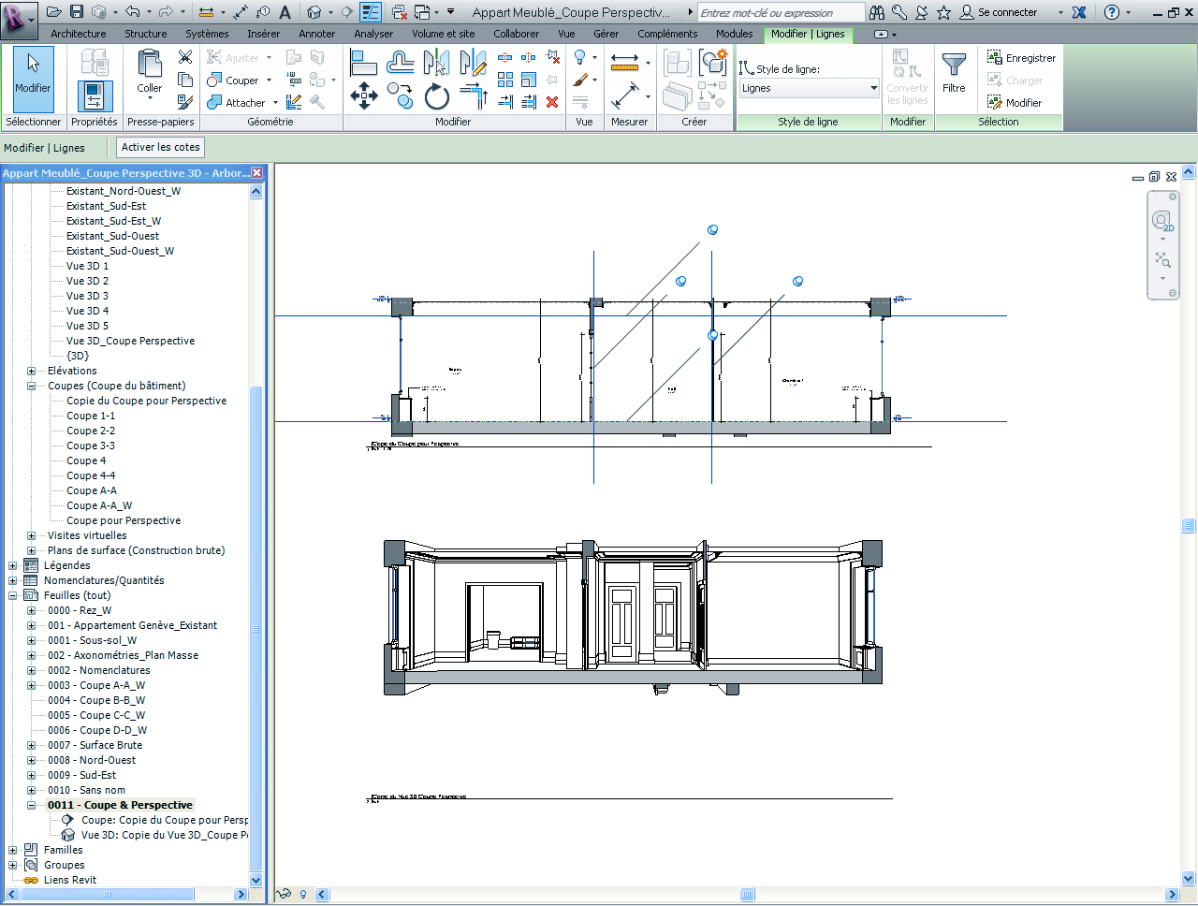Select Coupe 1-1 in the project browser
The width and height of the screenshot is (1198, 906).
coord(94,416)
